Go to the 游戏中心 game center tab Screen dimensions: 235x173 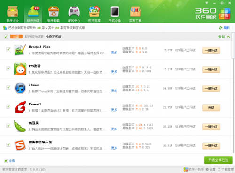pos(74,14)
